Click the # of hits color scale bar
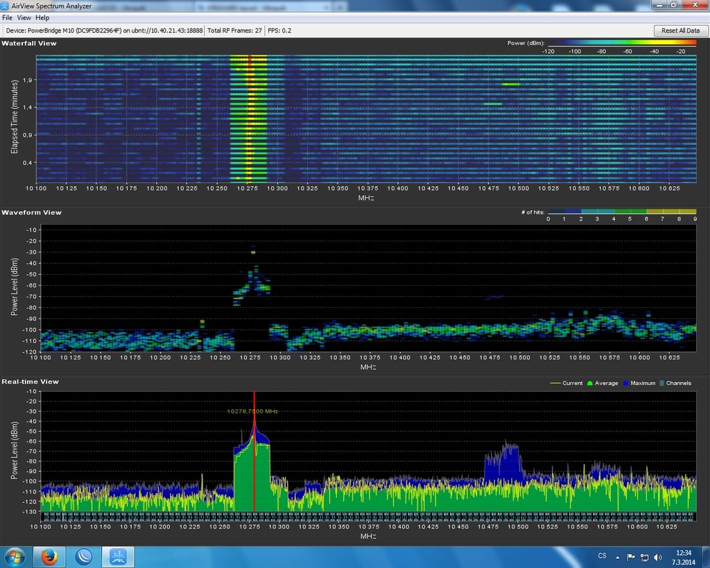Image resolution: width=710 pixels, height=568 pixels. pos(622,212)
